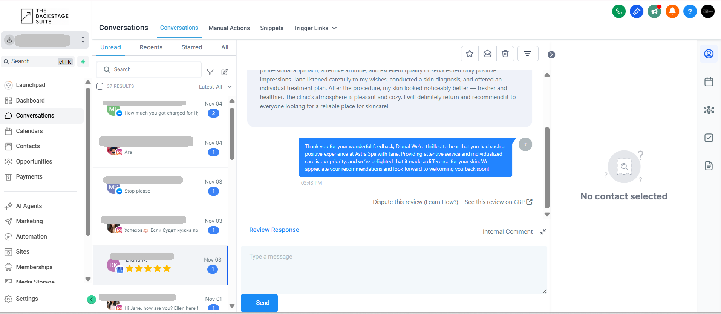Screen dimensions: 721x314
Task: Open the Manual Actions tab
Action: (229, 28)
